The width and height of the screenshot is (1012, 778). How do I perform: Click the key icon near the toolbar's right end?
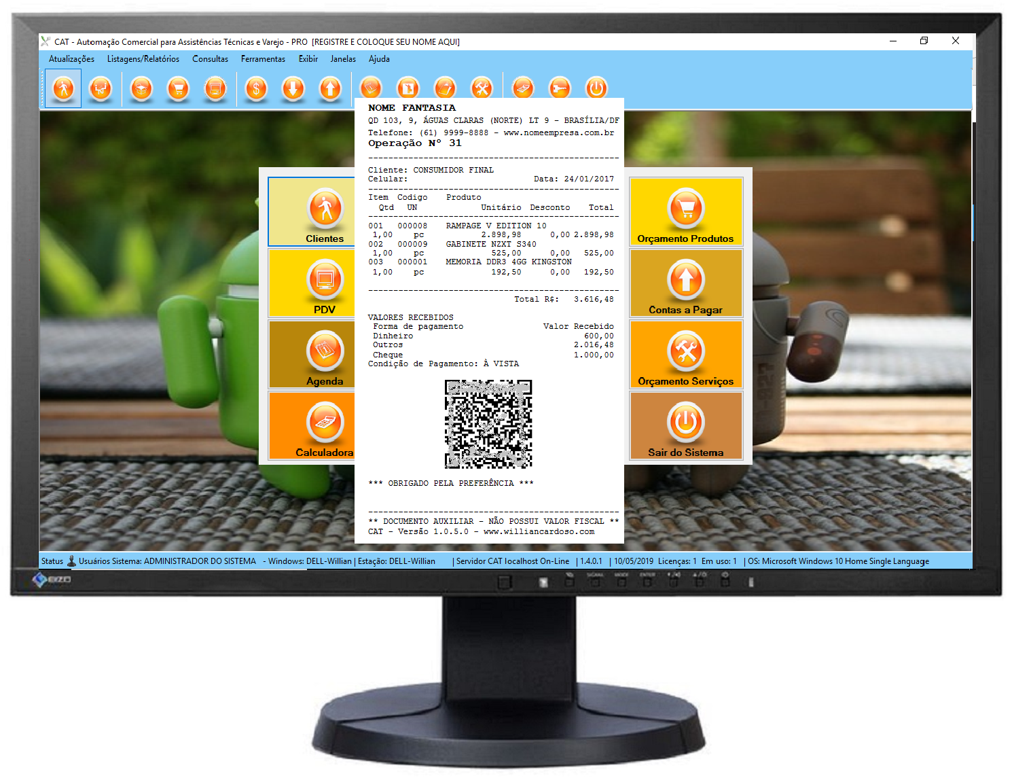pyautogui.click(x=560, y=87)
